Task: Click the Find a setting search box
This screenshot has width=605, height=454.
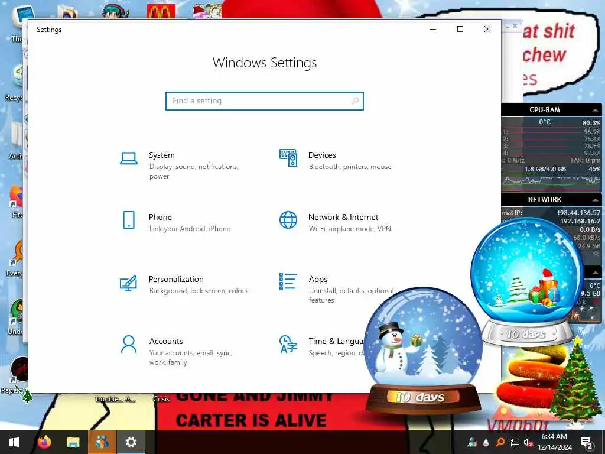Action: click(x=264, y=100)
